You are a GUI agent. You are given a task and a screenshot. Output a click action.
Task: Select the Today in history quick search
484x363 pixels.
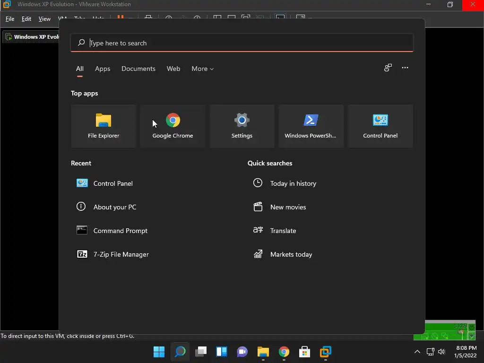click(285, 183)
